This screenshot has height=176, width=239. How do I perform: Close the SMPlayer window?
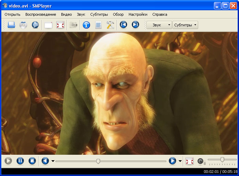pyautogui.click(x=233, y=6)
